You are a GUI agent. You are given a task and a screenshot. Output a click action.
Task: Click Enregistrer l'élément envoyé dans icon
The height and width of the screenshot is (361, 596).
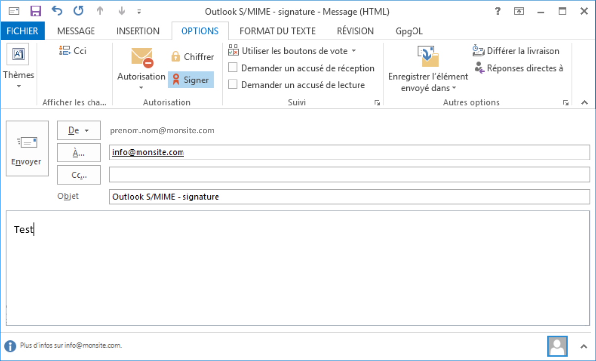tap(428, 57)
